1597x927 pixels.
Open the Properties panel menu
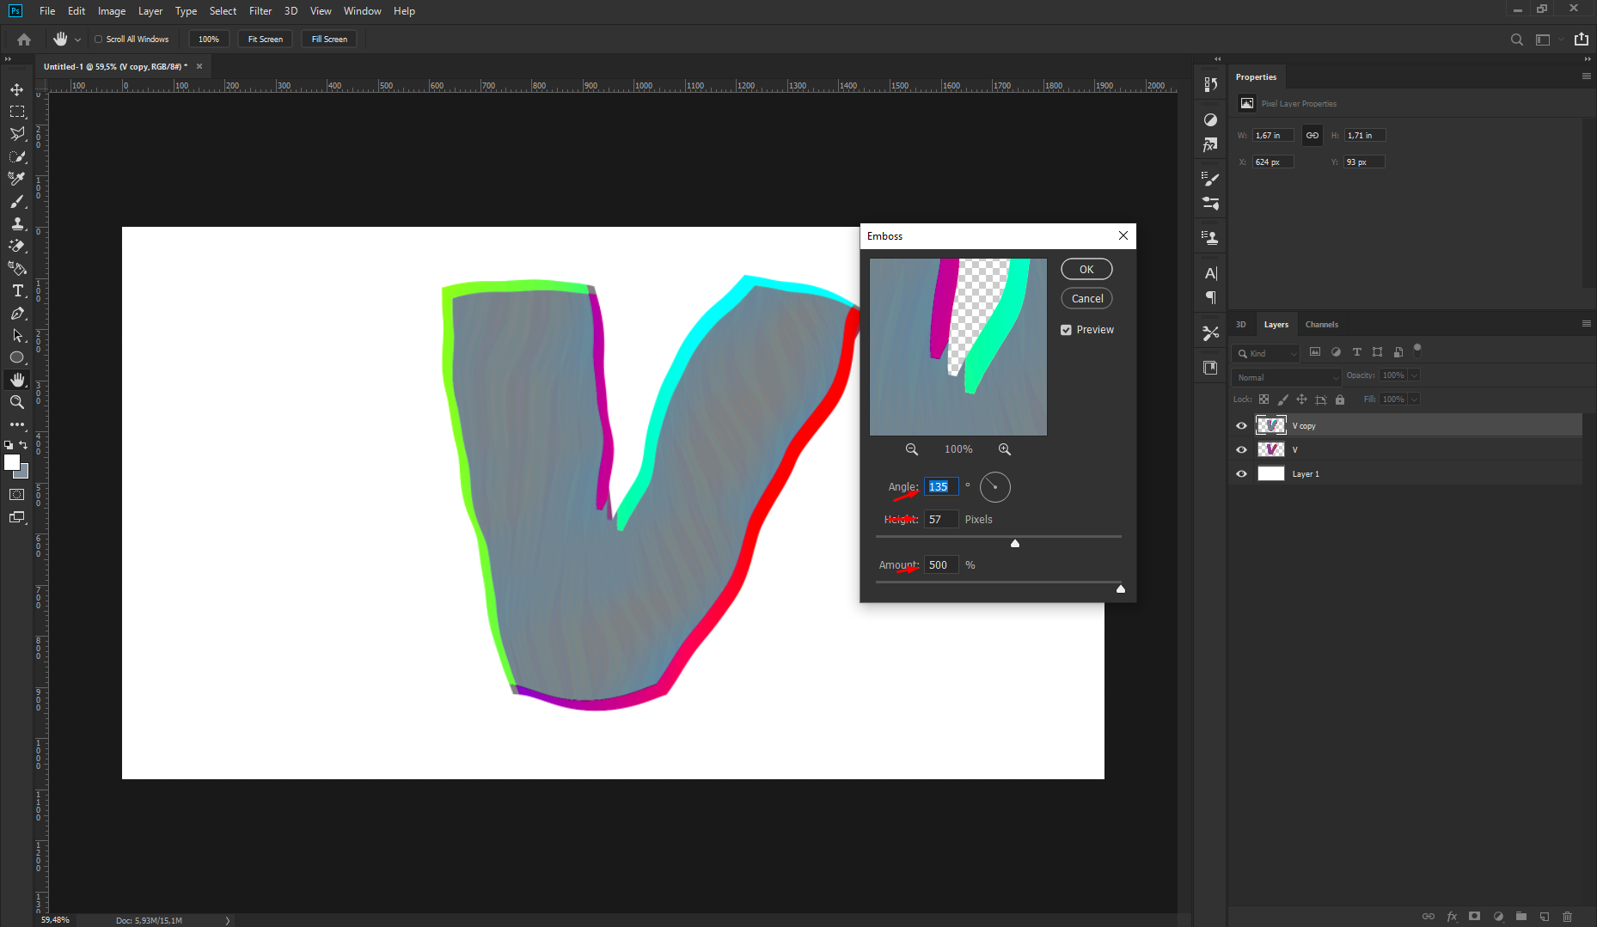[x=1587, y=76]
